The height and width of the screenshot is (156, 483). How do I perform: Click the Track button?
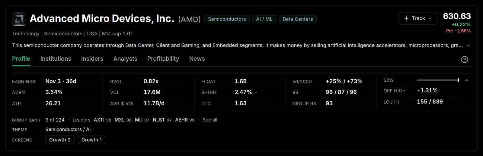coord(418,18)
